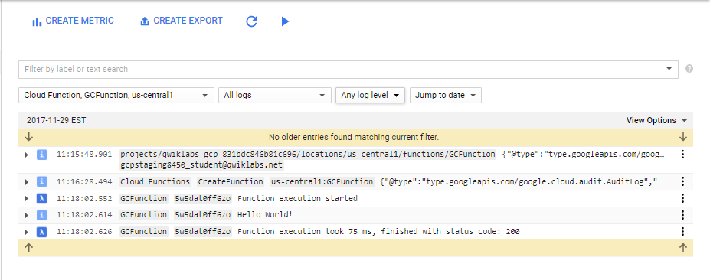
Task: Click the lambda debug icon at 11:18:02.552
Action: click(x=41, y=199)
